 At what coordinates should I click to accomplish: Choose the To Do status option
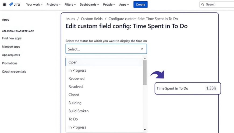pos(73,119)
